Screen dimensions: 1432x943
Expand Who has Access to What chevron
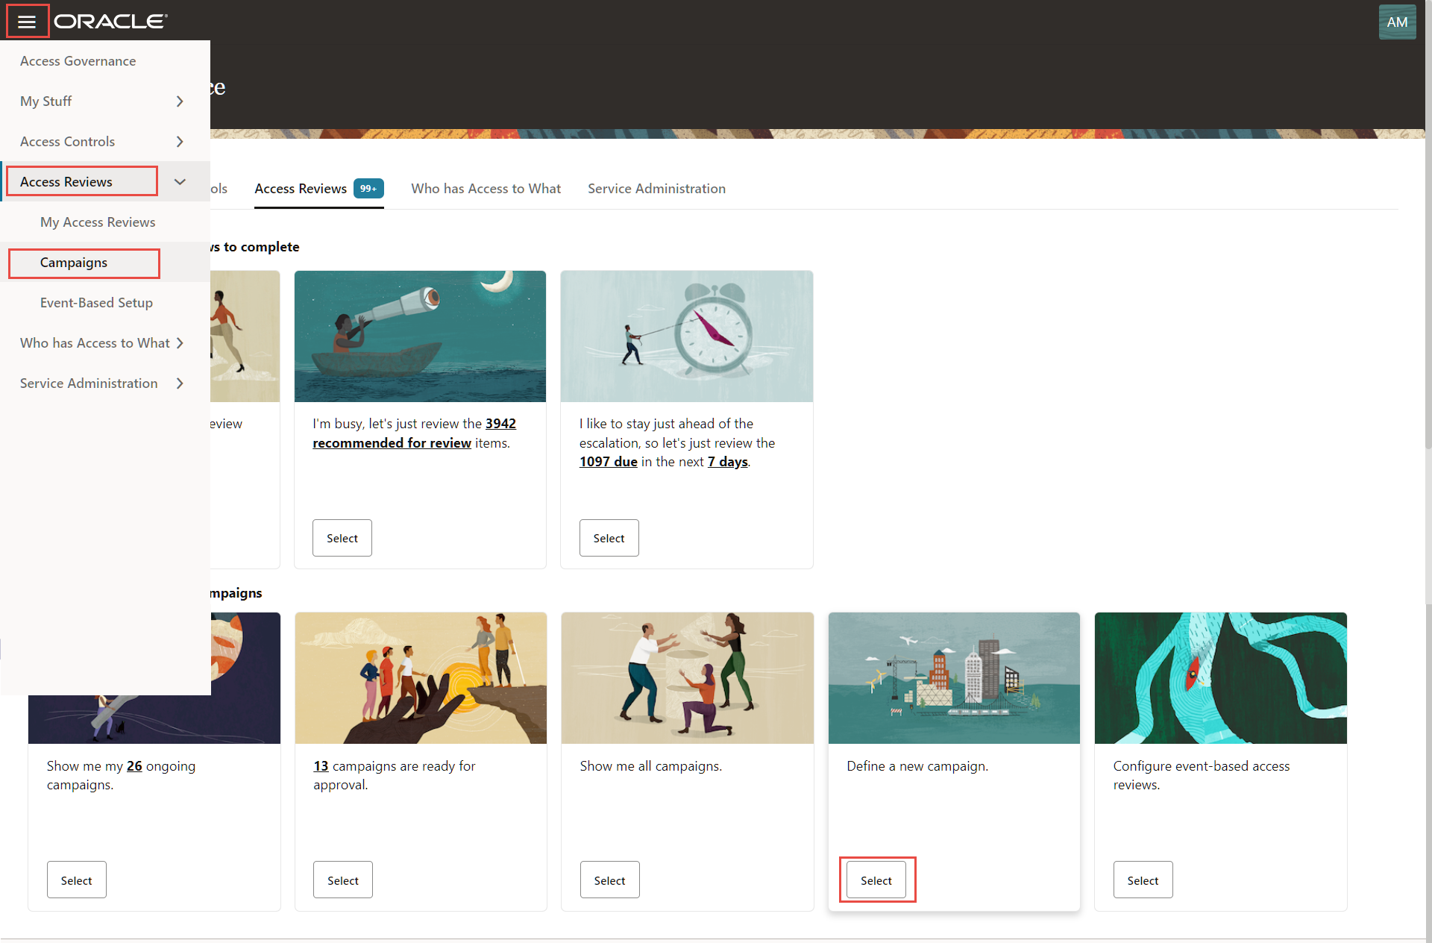[180, 343]
